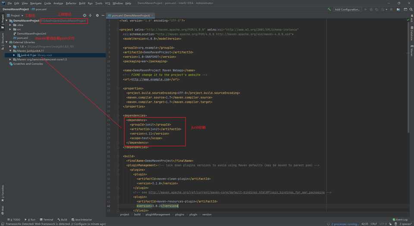This screenshot has width=414, height=226.
Task: Expand the src folder
Action: (x=10, y=29)
